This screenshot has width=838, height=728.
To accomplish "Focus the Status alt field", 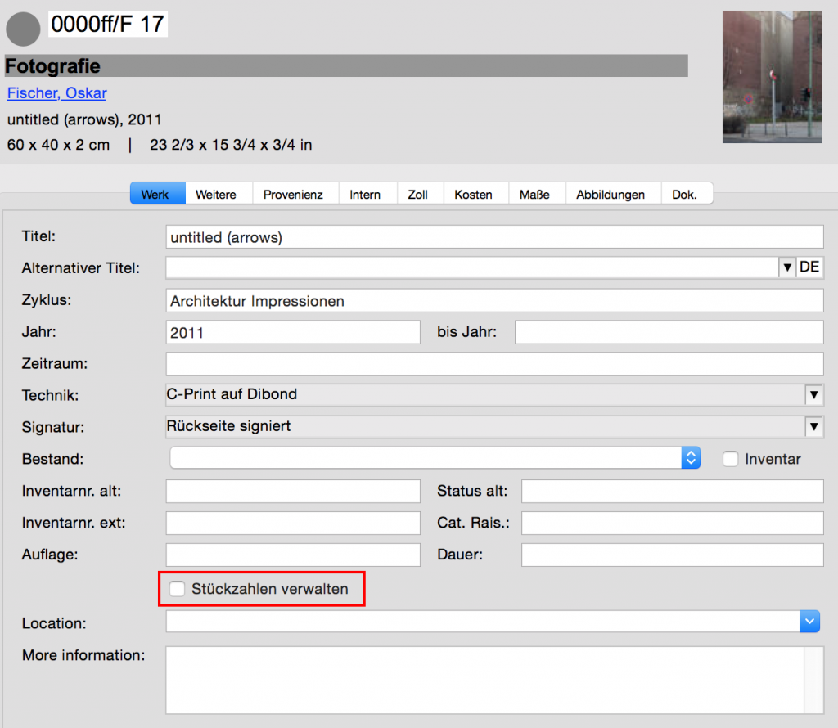I will point(673,491).
